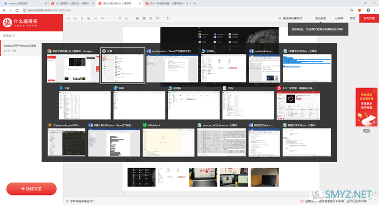
Task: Click the 添加标签 add-tag button
Action: [320, 18]
